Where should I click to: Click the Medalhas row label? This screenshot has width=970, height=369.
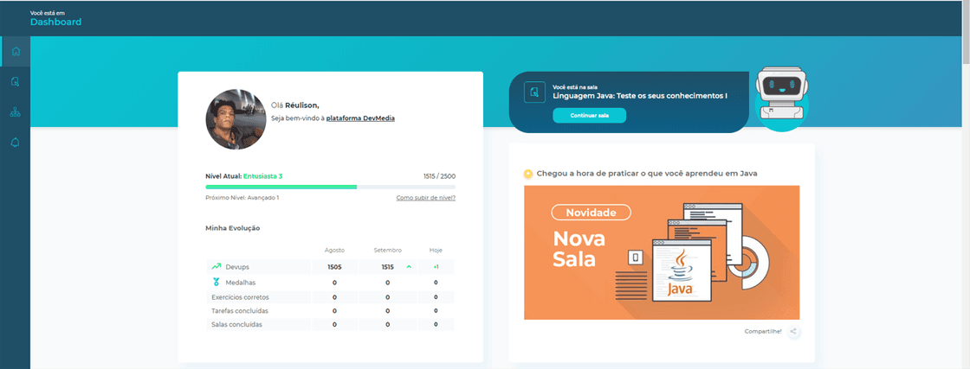point(239,283)
